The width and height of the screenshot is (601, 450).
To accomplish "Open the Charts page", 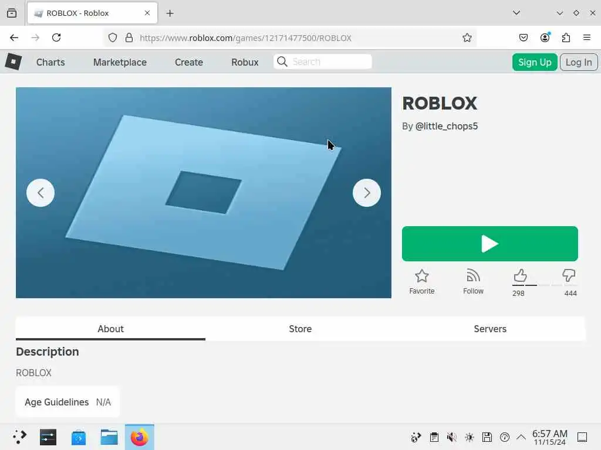I will tap(50, 62).
